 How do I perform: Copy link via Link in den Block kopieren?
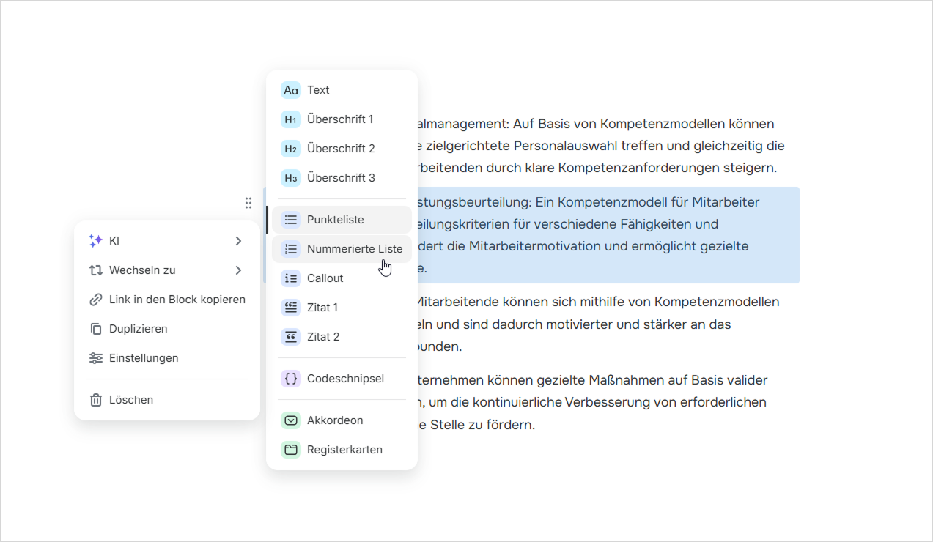[177, 300]
